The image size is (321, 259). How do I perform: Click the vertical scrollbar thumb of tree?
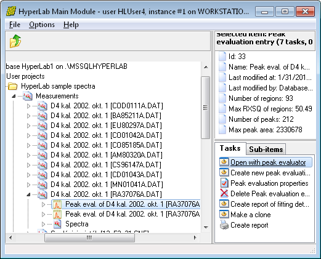point(205,108)
